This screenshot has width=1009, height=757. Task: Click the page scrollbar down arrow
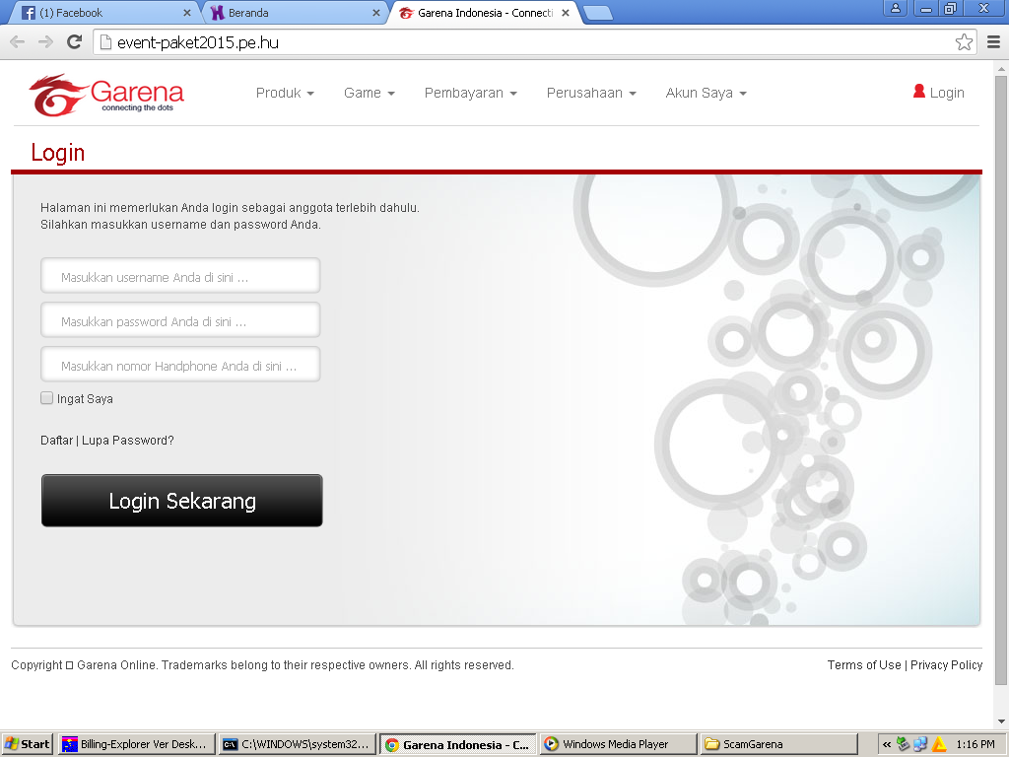click(x=1001, y=722)
